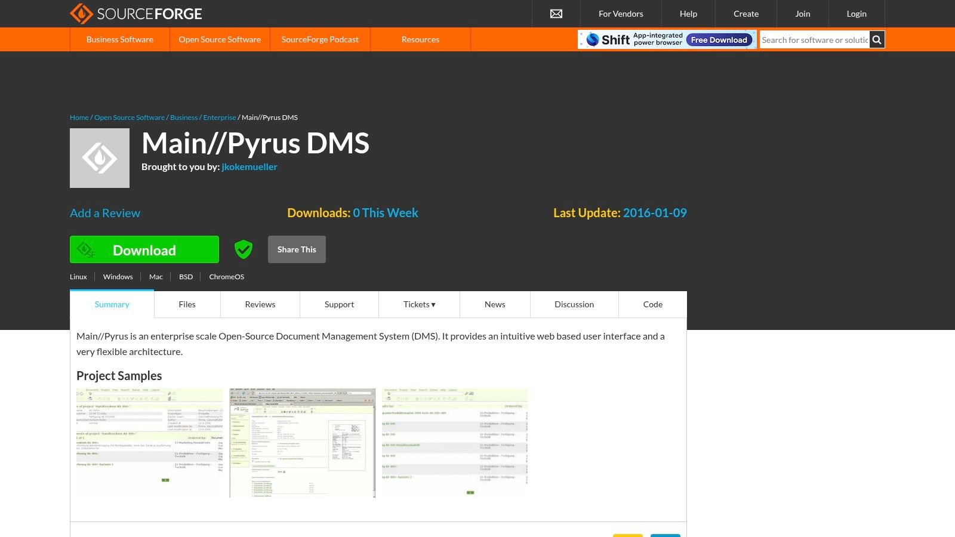Screen dimensions: 955x537
Task: Open the Open Source Software menu
Action: coord(220,39)
